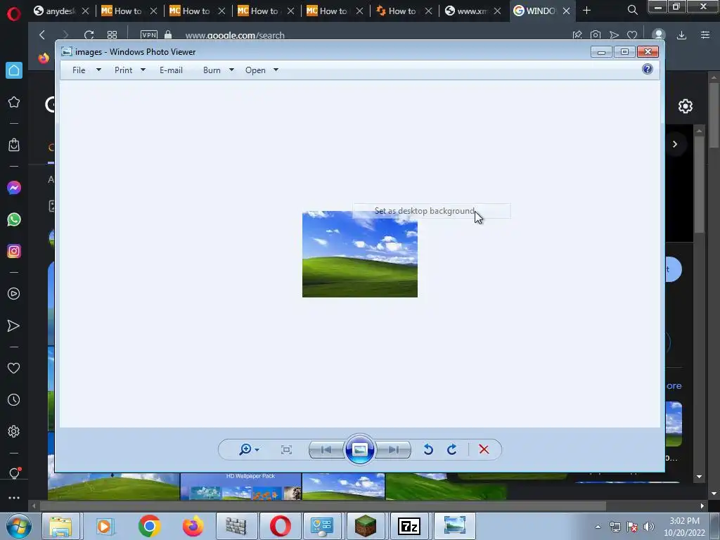The height and width of the screenshot is (540, 720).
Task: Open a new Opera tab
Action: (586, 10)
